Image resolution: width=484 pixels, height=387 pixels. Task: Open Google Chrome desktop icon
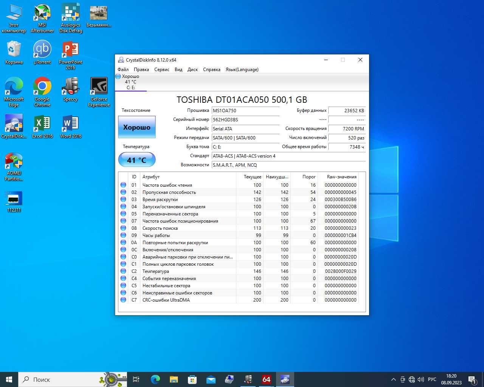click(42, 92)
